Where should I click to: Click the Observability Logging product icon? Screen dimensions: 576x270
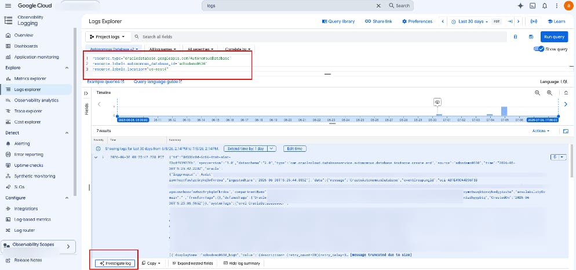coord(8,20)
